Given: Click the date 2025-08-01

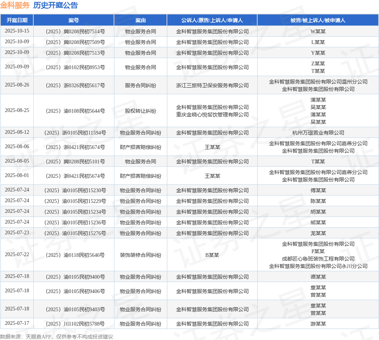Looking at the screenshot, I should (17, 175).
